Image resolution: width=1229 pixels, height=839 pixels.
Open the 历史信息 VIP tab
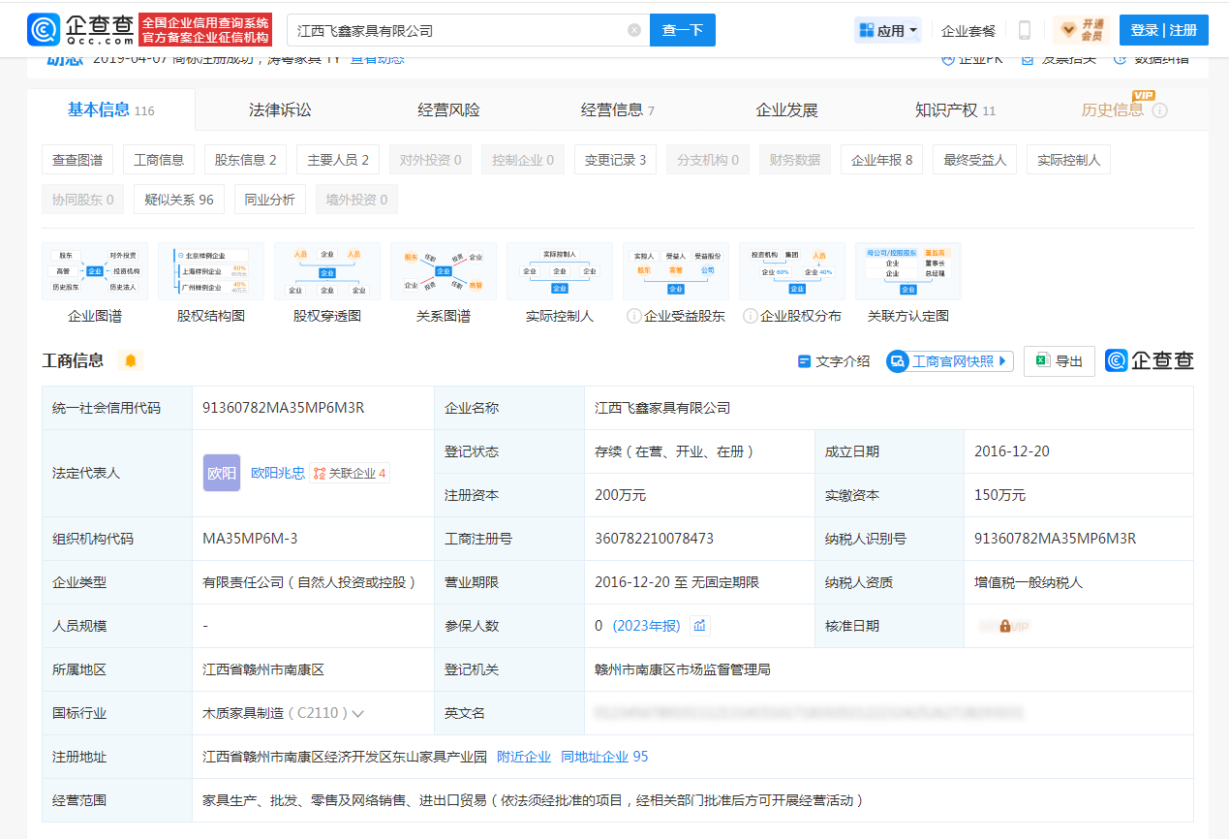(x=1113, y=110)
